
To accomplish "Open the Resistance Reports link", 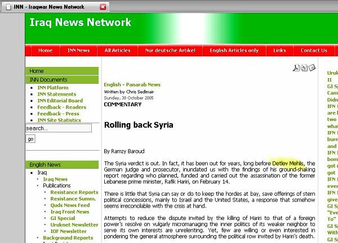I will pos(74,192).
